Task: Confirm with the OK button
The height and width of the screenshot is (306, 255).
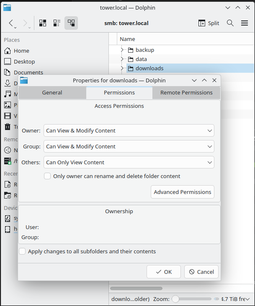Action: coord(164,272)
